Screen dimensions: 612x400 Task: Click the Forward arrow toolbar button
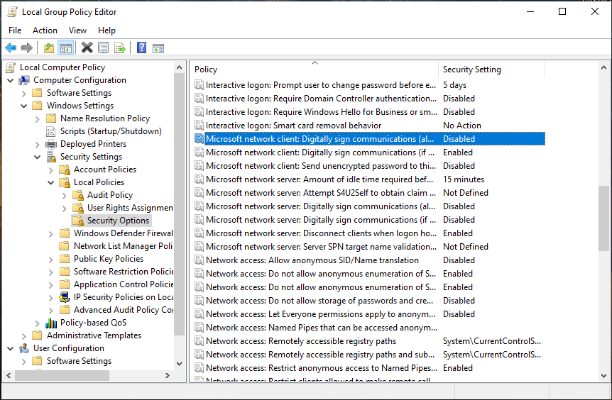(x=26, y=48)
